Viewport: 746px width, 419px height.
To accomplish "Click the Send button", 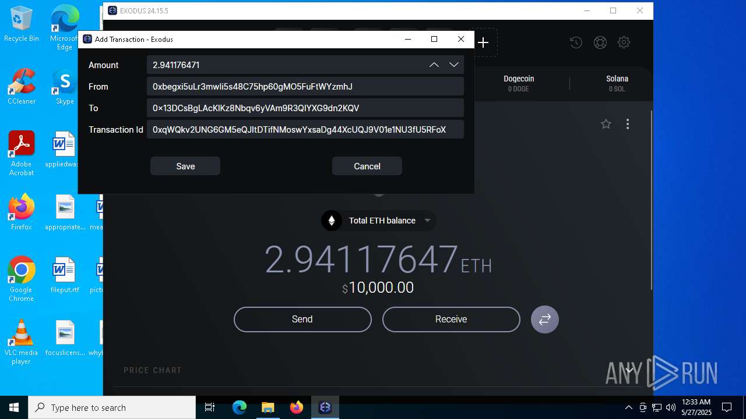I will point(302,319).
